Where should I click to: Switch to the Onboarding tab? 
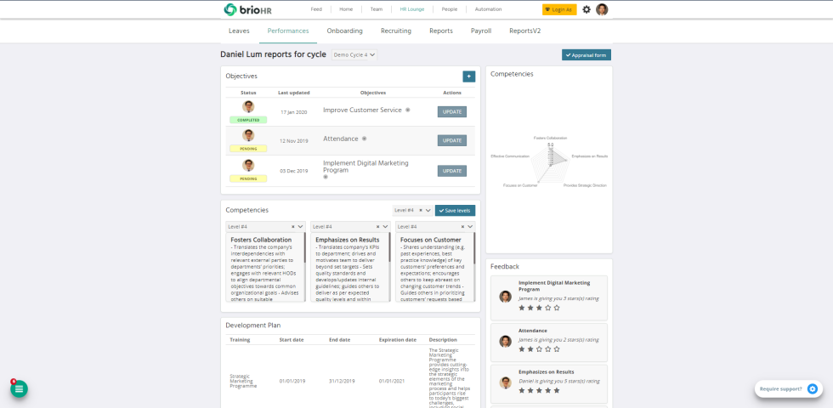tap(344, 31)
